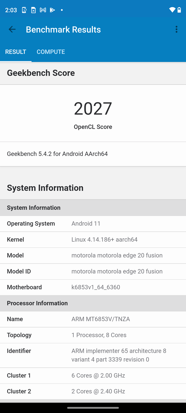This screenshot has height=413, width=186.
Task: Open the three-dot overflow menu
Action: point(176,29)
